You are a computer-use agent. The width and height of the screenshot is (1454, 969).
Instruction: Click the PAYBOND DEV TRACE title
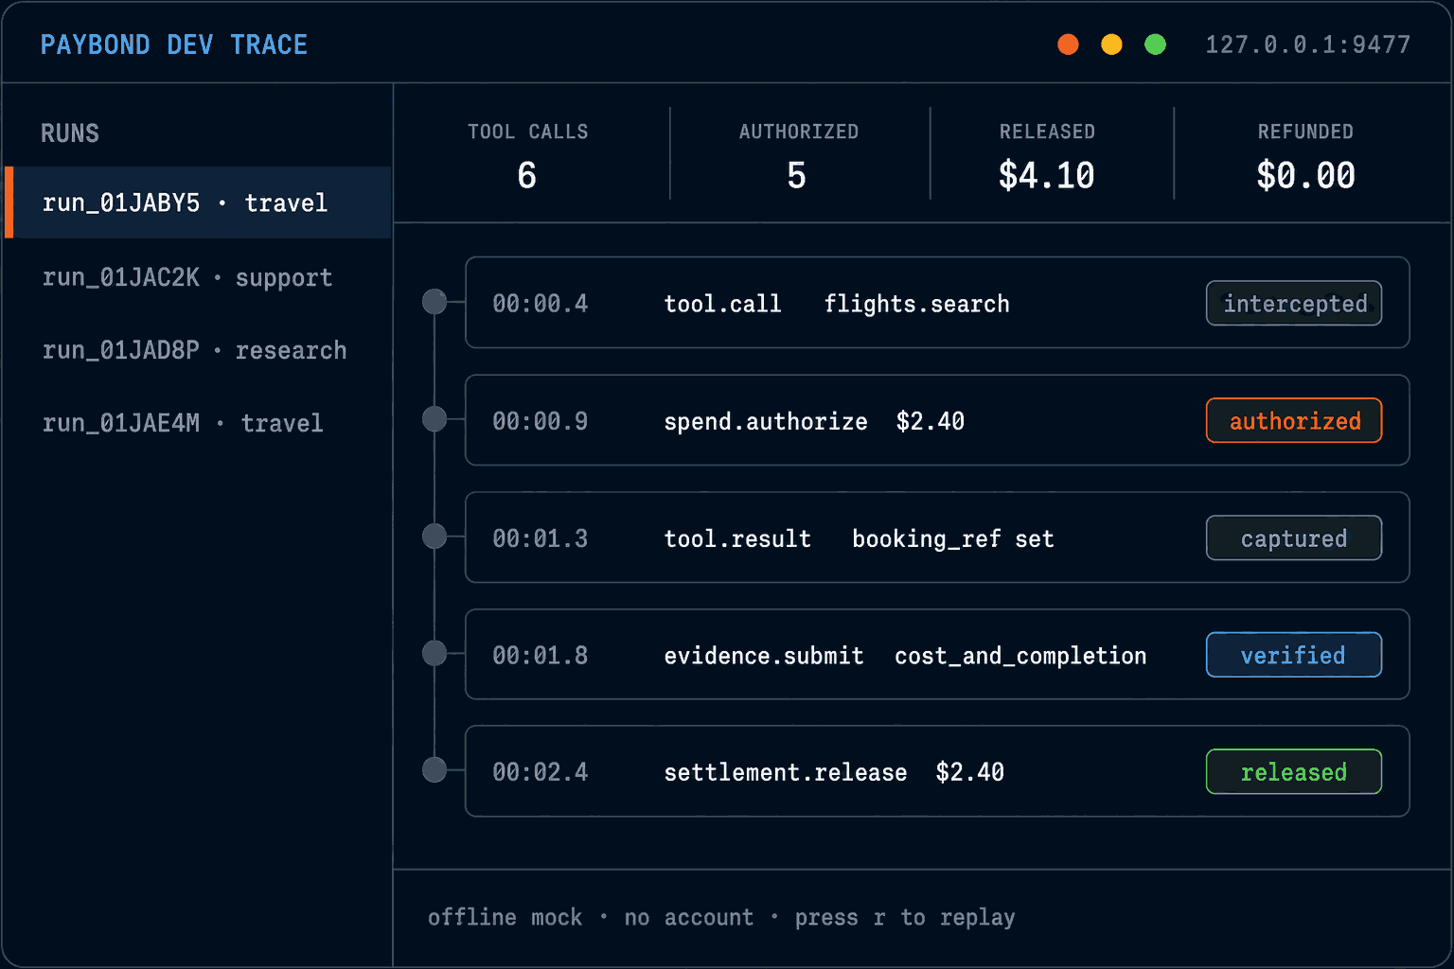pos(174,44)
